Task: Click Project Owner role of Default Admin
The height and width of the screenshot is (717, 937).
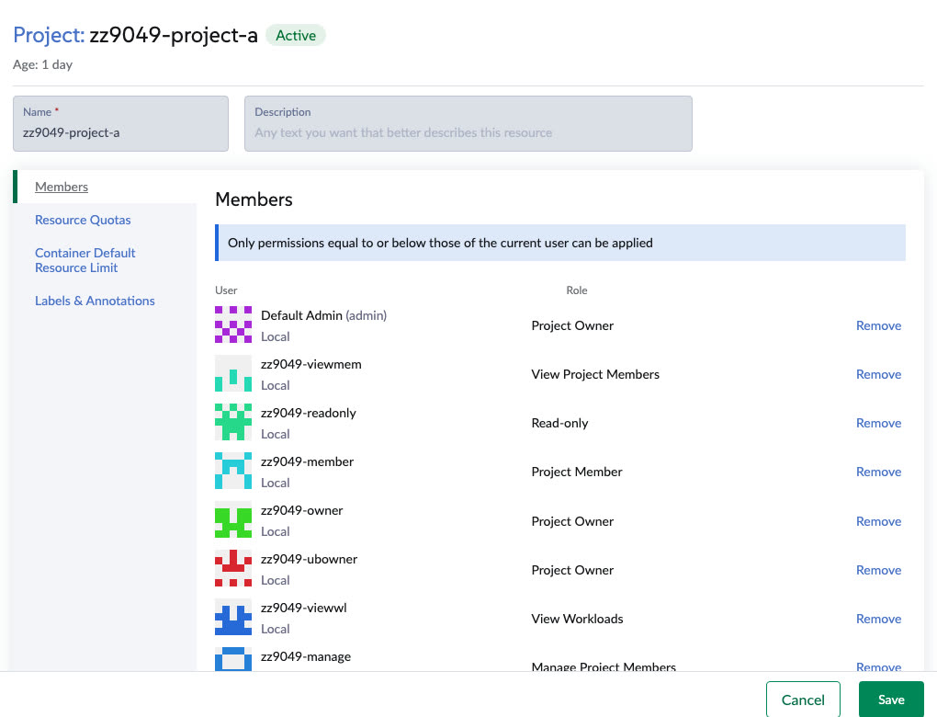Action: (x=572, y=325)
